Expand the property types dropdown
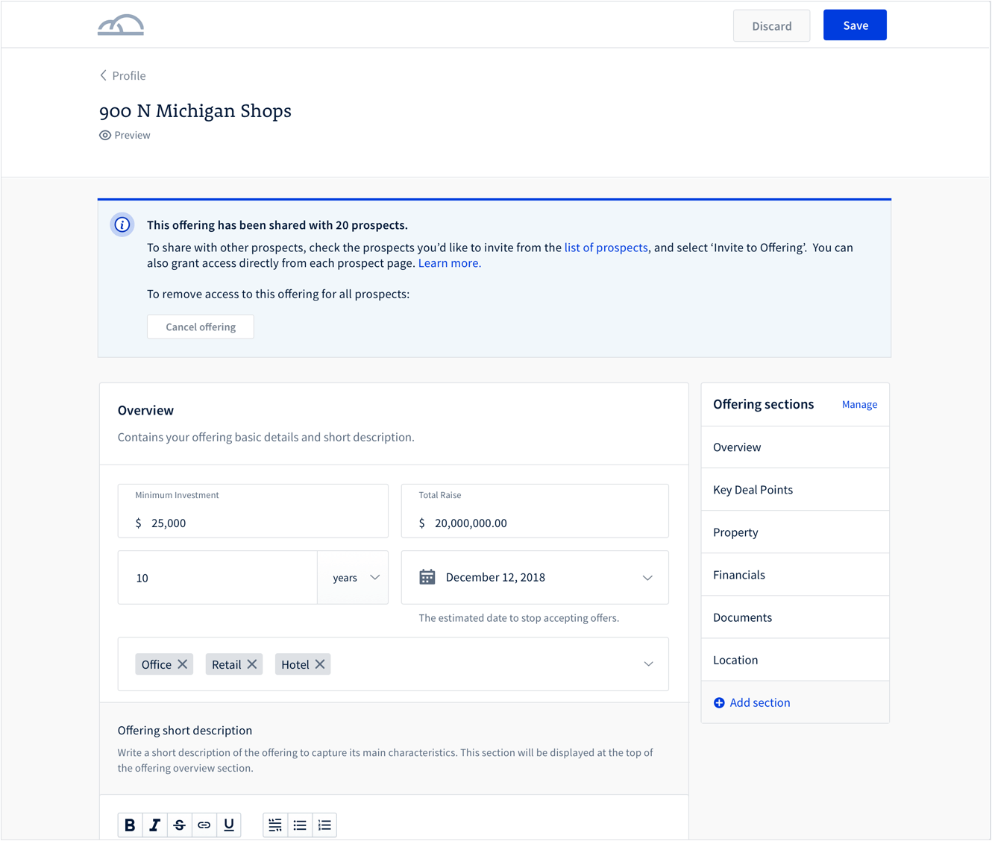Screen dimensions: 992x841 (x=648, y=664)
